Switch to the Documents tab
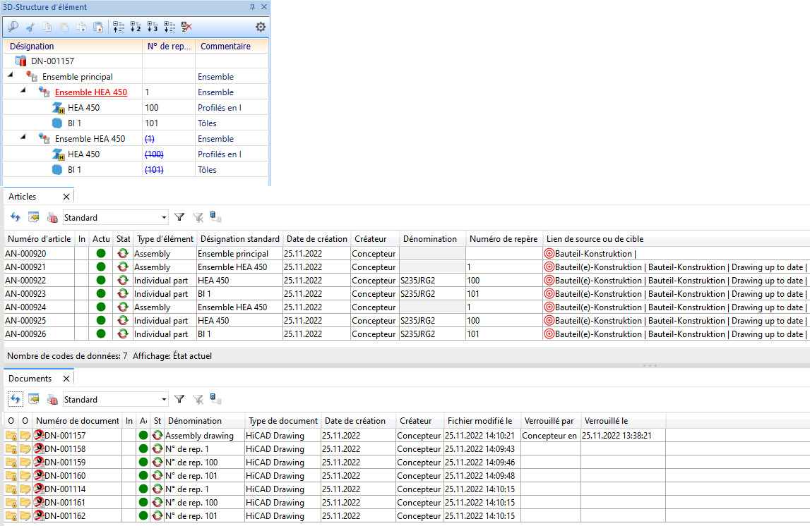 (x=30, y=379)
